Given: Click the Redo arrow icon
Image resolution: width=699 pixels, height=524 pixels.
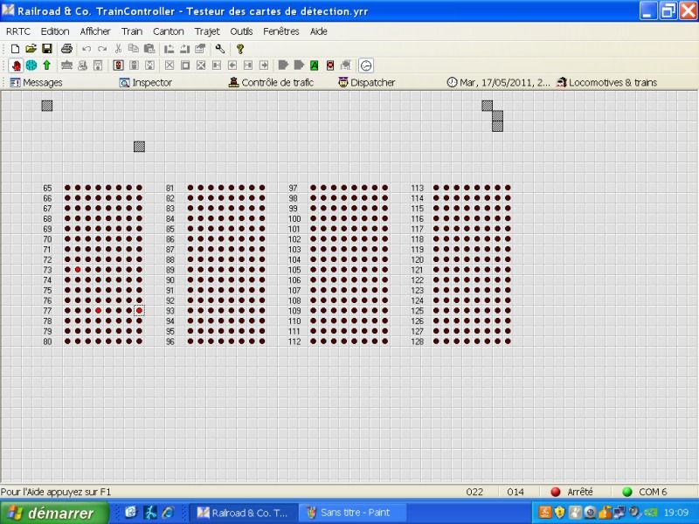Looking at the screenshot, I should (x=102, y=49).
